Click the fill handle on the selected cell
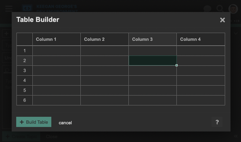Screen dimensions: 241x142 176,65
